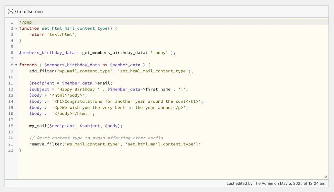Click line number 17 in the gutter
The image size is (334, 192).
click(11, 120)
